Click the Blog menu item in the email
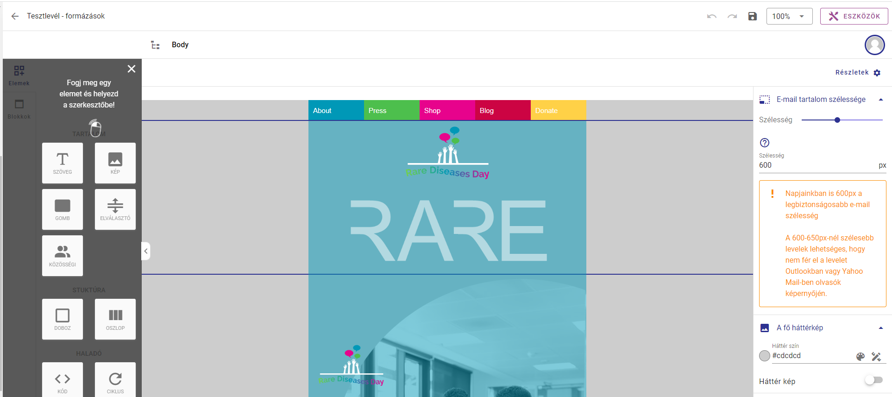This screenshot has width=892, height=397. pos(503,110)
